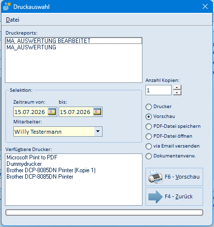Select the Dummydrucker printer
This screenshot has height=227, width=214.
coord(73,164)
